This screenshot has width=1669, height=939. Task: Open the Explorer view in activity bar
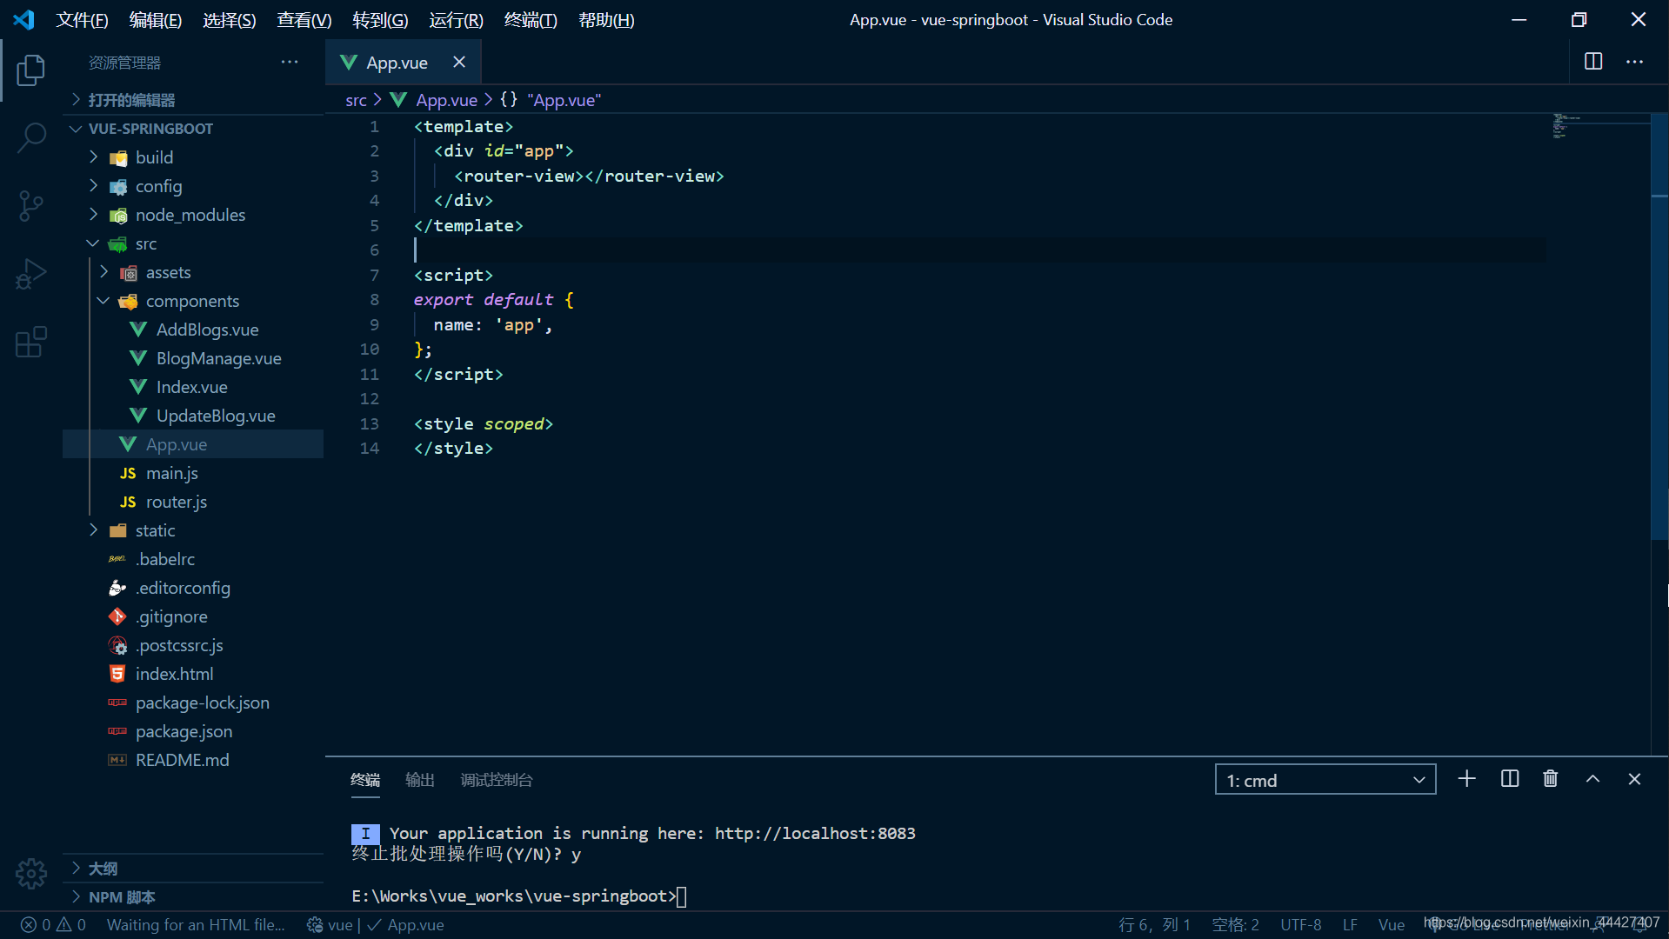[x=31, y=70]
